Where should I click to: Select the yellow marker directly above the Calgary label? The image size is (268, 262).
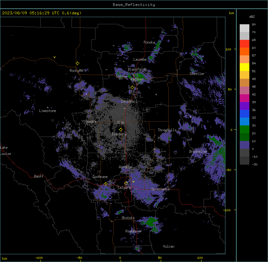click(126, 183)
